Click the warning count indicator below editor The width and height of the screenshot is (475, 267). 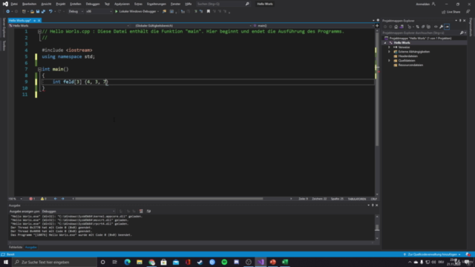point(44,199)
